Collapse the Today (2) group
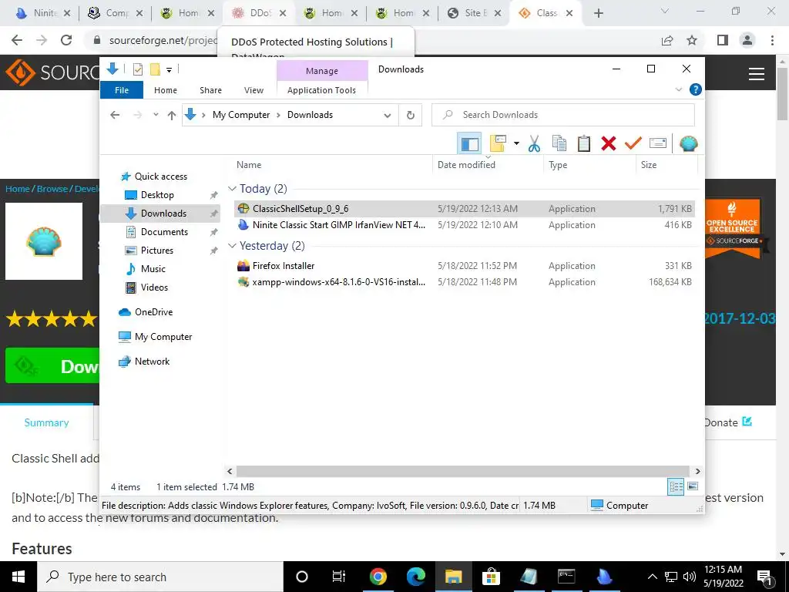Viewport: 789px width, 592px height. 232,188
